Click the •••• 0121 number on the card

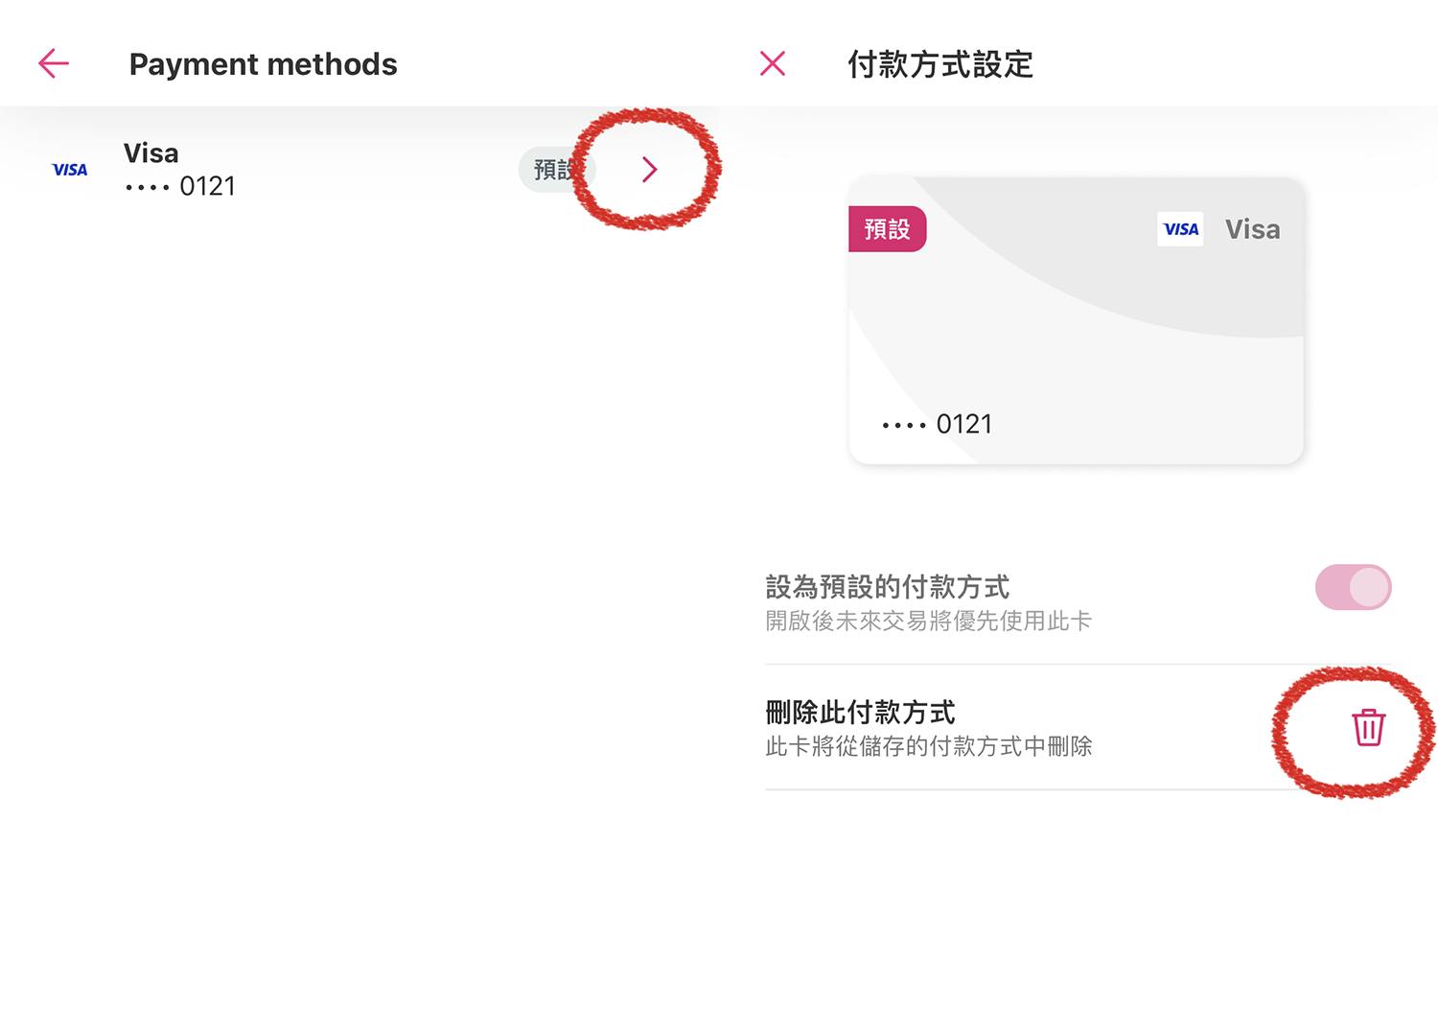click(937, 424)
